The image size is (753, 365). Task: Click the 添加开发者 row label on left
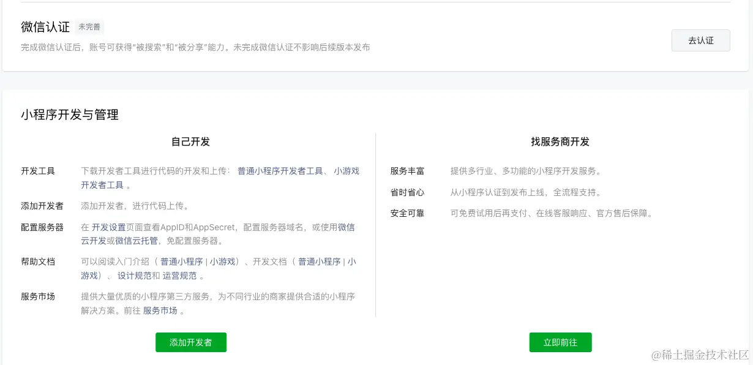(x=42, y=206)
